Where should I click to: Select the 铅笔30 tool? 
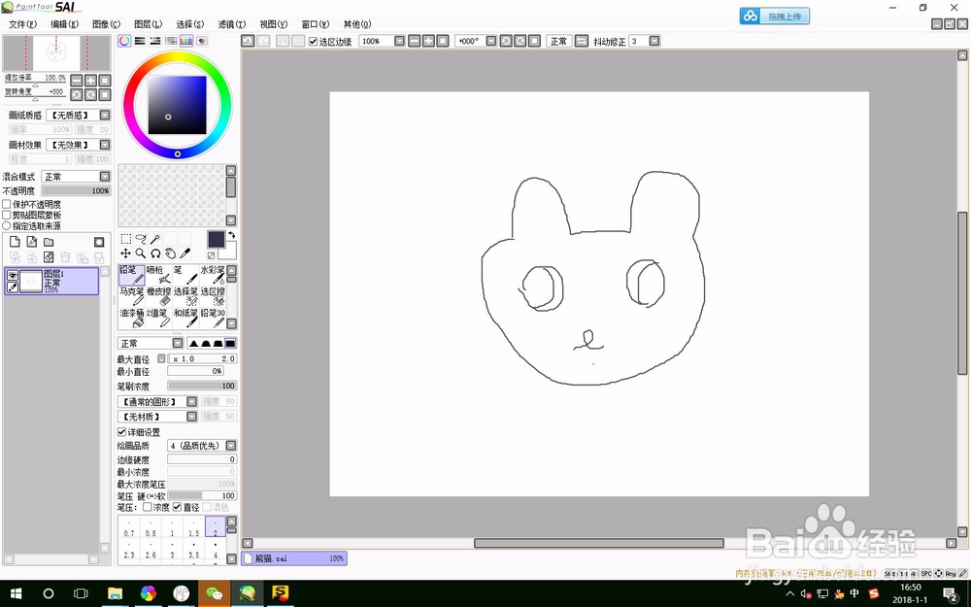(213, 318)
